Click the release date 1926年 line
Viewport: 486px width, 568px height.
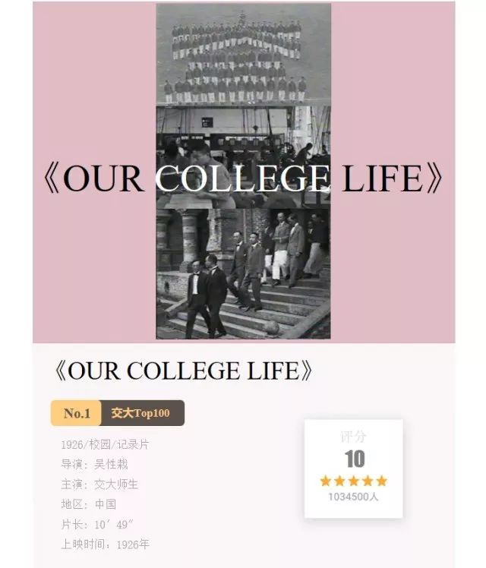pyautogui.click(x=105, y=544)
